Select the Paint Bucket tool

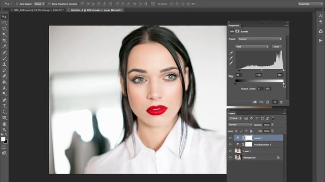[x=5, y=82]
